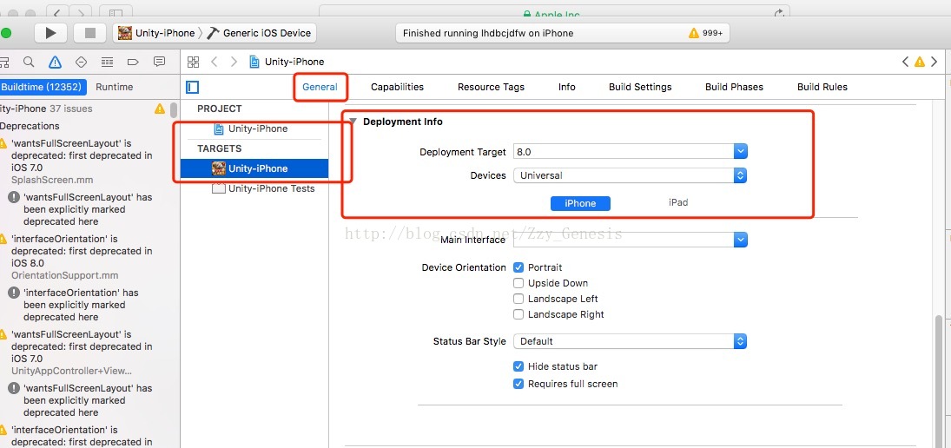Image resolution: width=951 pixels, height=448 pixels.
Task: Click the Finished running status field
Action: (x=562, y=33)
